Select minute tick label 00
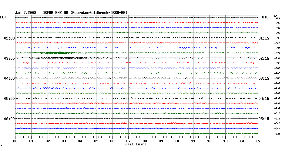 tap(15, 141)
